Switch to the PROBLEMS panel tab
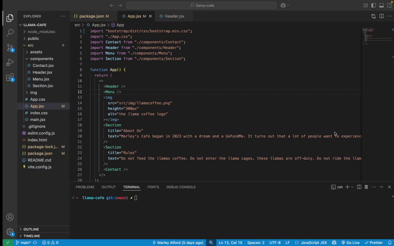This screenshot has width=394, height=246. point(85,187)
